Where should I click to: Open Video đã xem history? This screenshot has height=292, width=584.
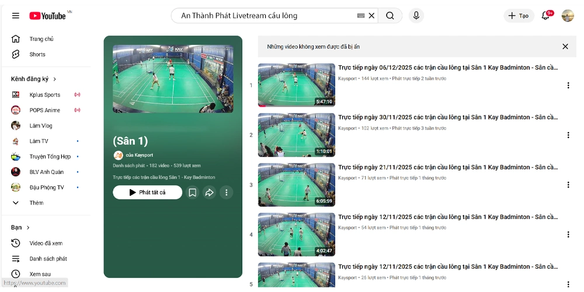coord(46,243)
